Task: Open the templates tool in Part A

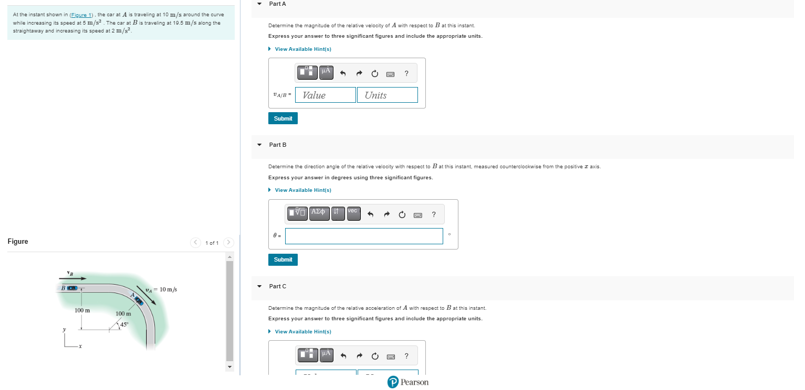Action: (x=307, y=72)
